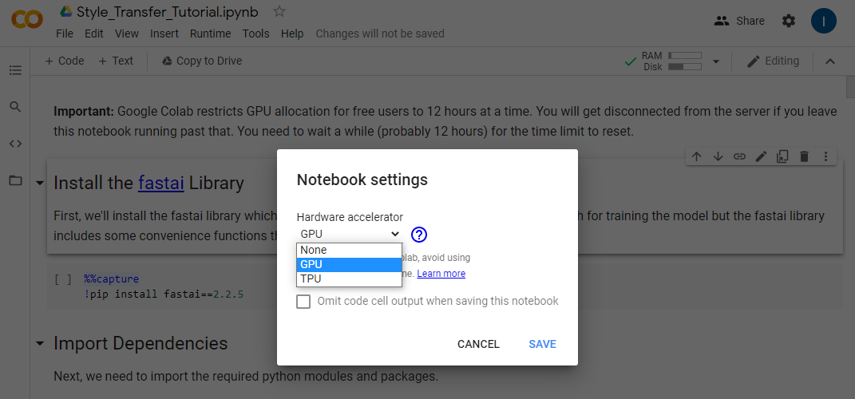
Task: Delete the cell with trash icon
Action: pos(804,156)
